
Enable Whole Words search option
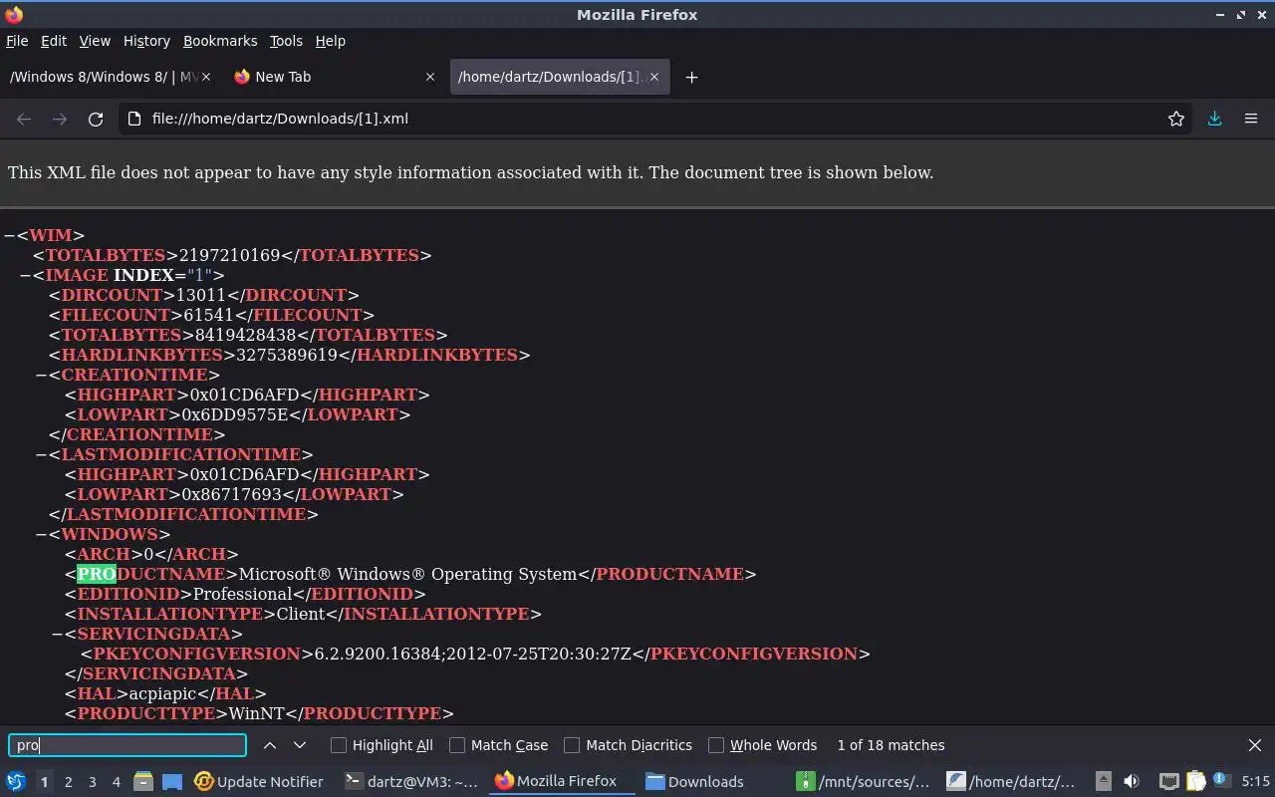pos(716,745)
